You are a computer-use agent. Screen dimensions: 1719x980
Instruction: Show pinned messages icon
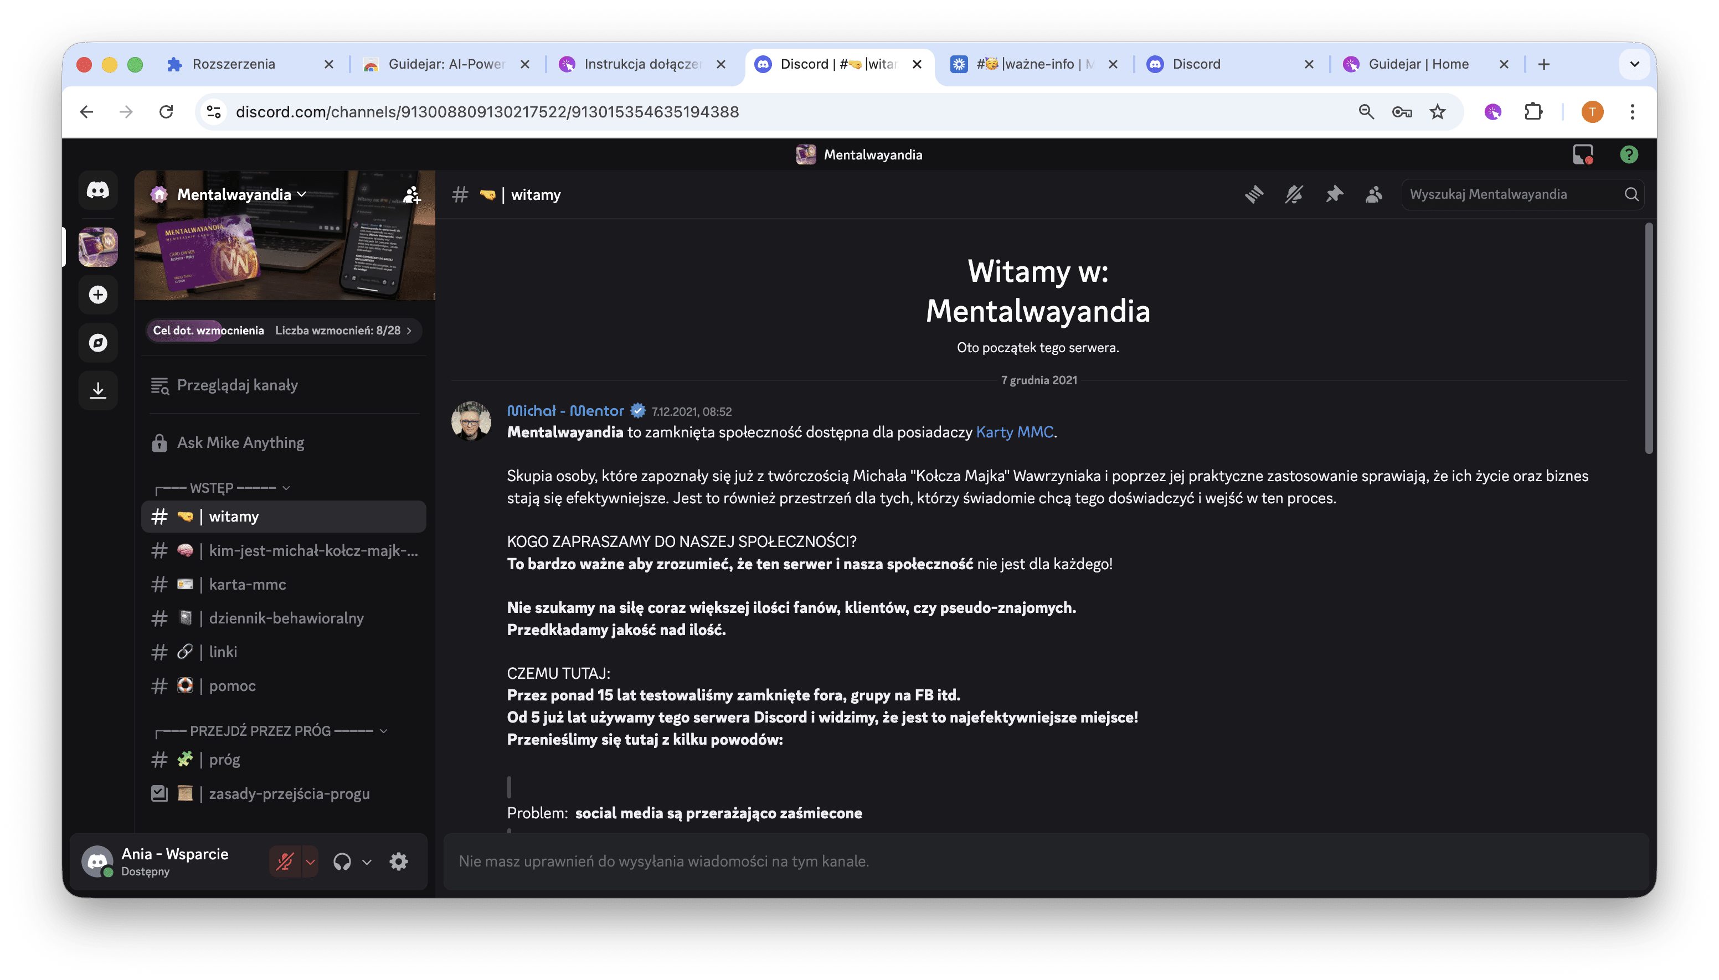pos(1334,194)
